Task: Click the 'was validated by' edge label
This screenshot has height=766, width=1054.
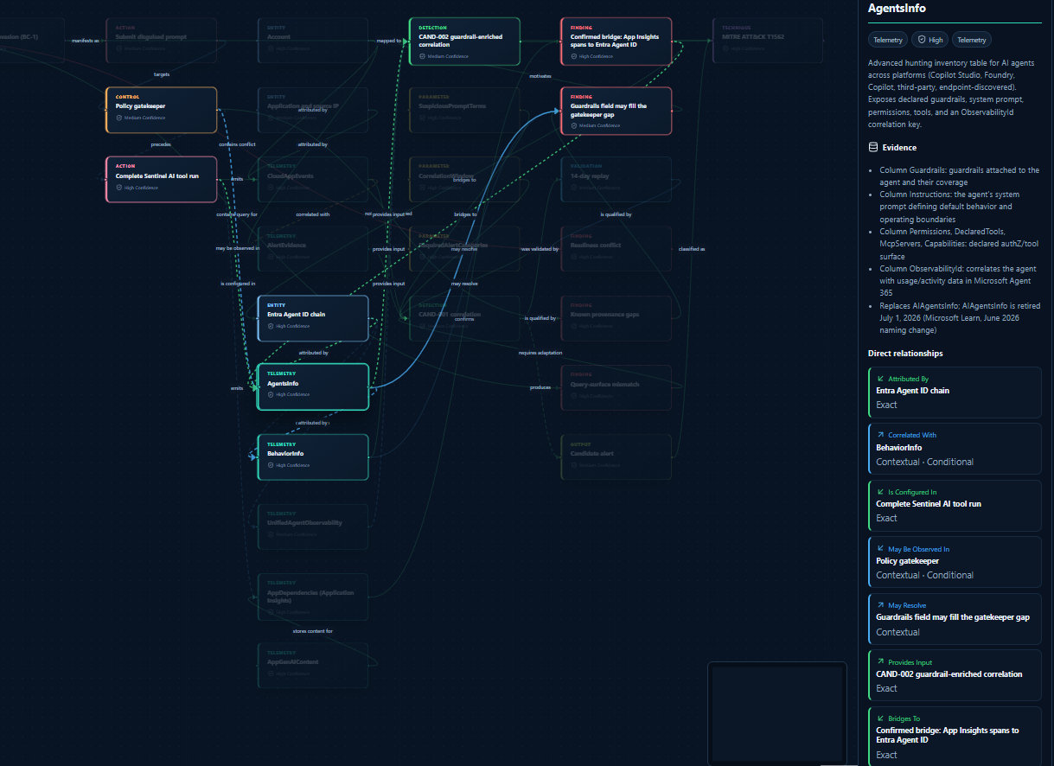Action: (x=540, y=249)
